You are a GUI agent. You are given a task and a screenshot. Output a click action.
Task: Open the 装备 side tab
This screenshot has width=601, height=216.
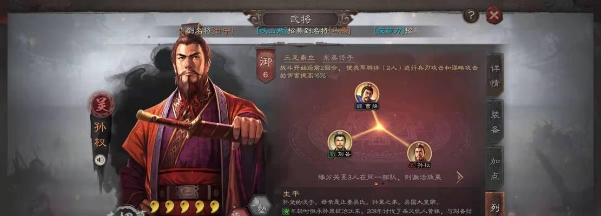click(495, 122)
